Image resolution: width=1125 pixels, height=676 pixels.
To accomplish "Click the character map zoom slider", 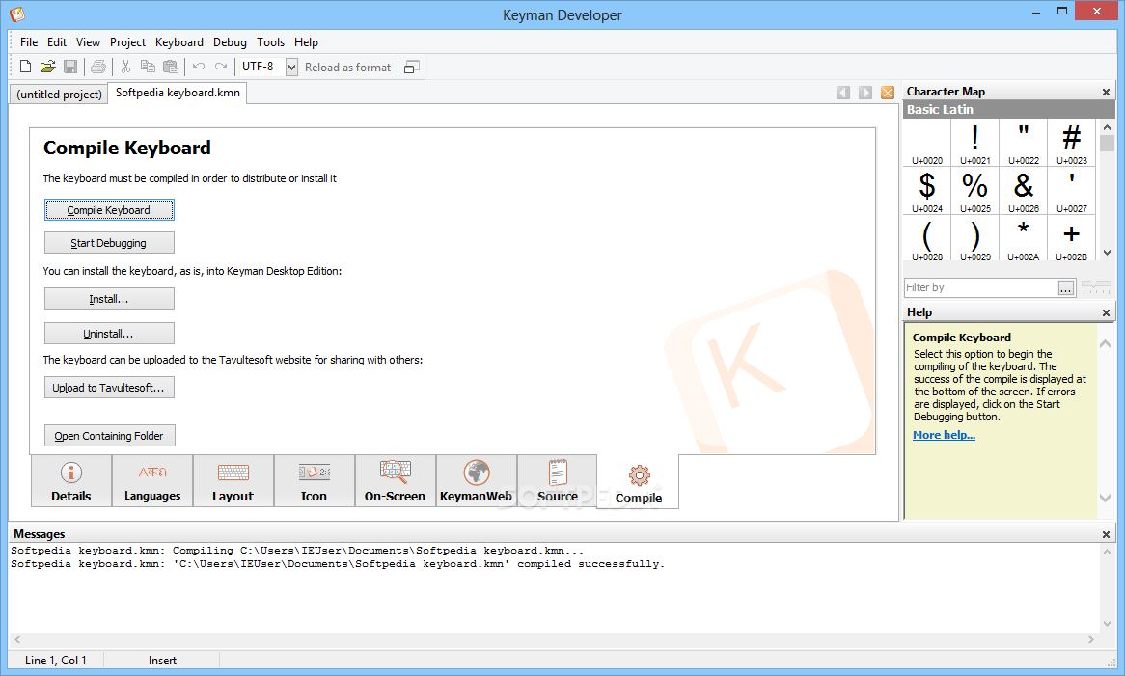I will pyautogui.click(x=1096, y=287).
